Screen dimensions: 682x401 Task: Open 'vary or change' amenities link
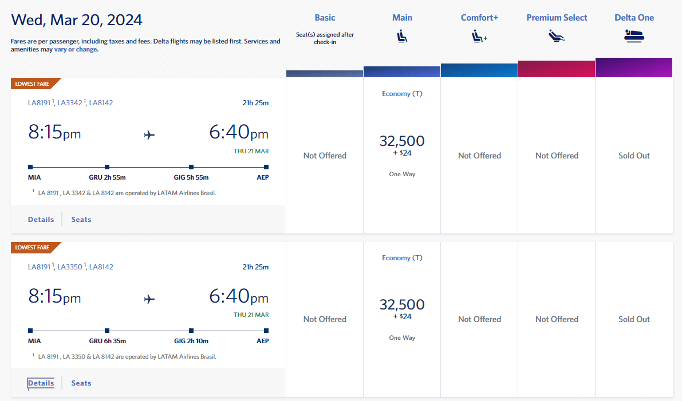pos(76,50)
